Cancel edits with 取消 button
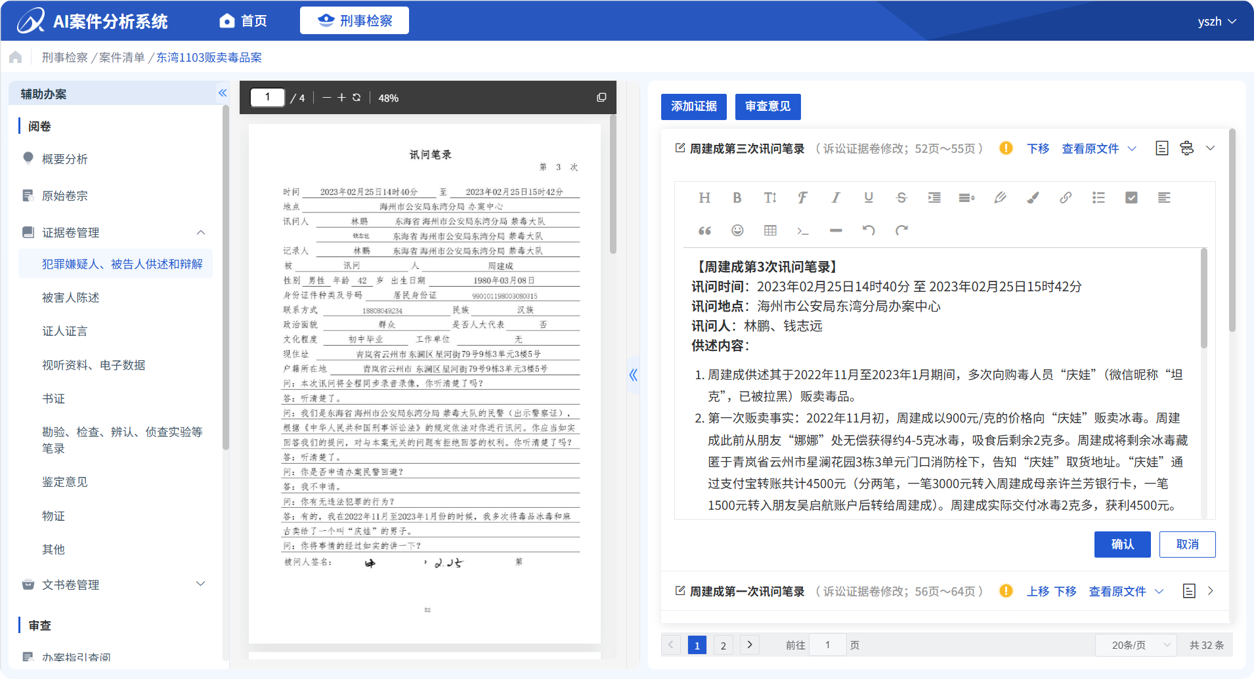This screenshot has width=1254, height=679. click(x=1187, y=545)
